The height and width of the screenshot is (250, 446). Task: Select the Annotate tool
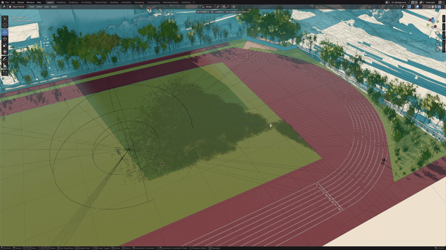(5, 59)
